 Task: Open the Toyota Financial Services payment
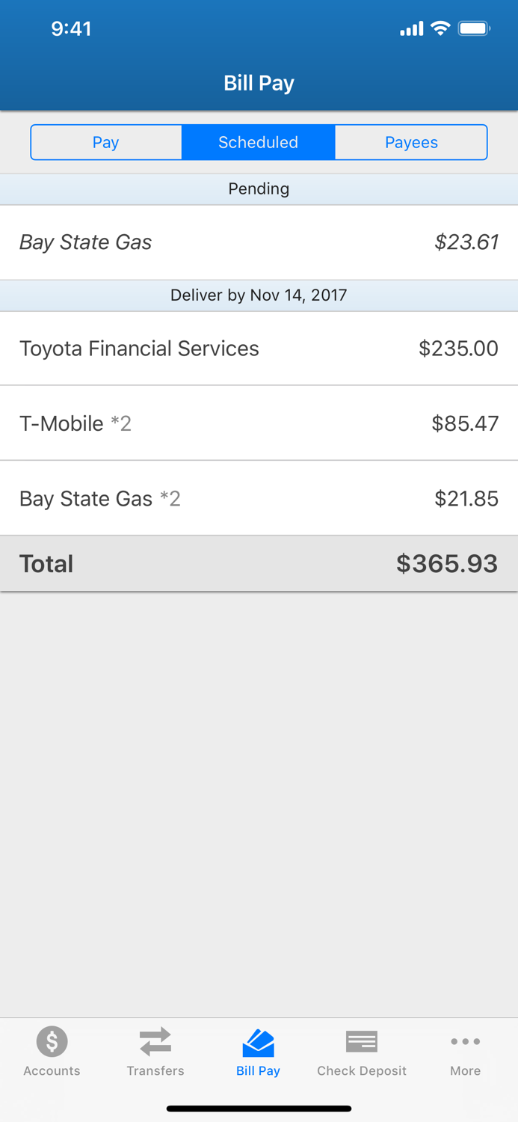pos(258,349)
